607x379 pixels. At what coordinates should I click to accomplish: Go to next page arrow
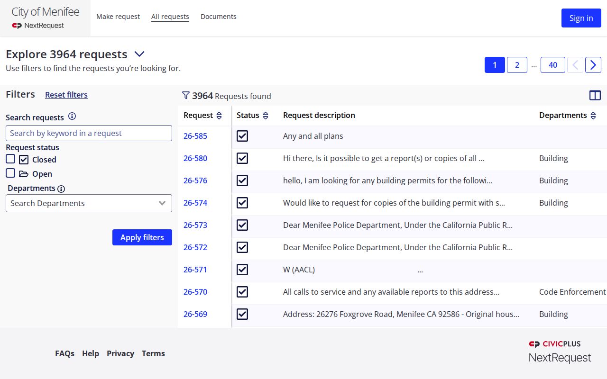tap(593, 65)
